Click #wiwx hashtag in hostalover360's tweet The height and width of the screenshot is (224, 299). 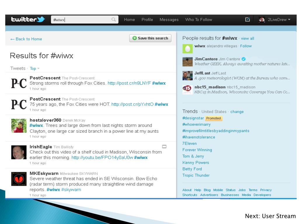(36, 125)
